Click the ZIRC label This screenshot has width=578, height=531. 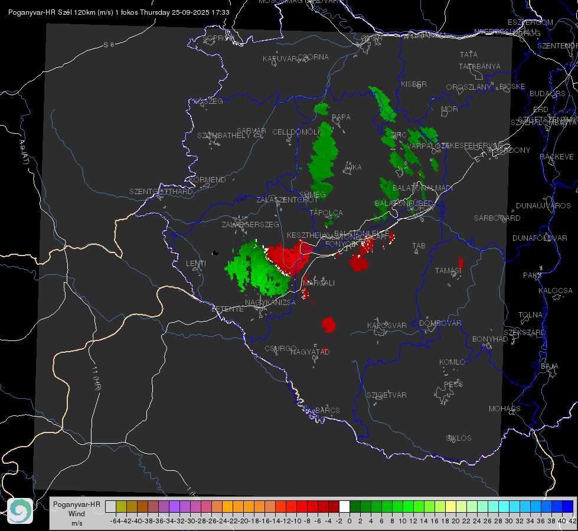[x=398, y=135]
